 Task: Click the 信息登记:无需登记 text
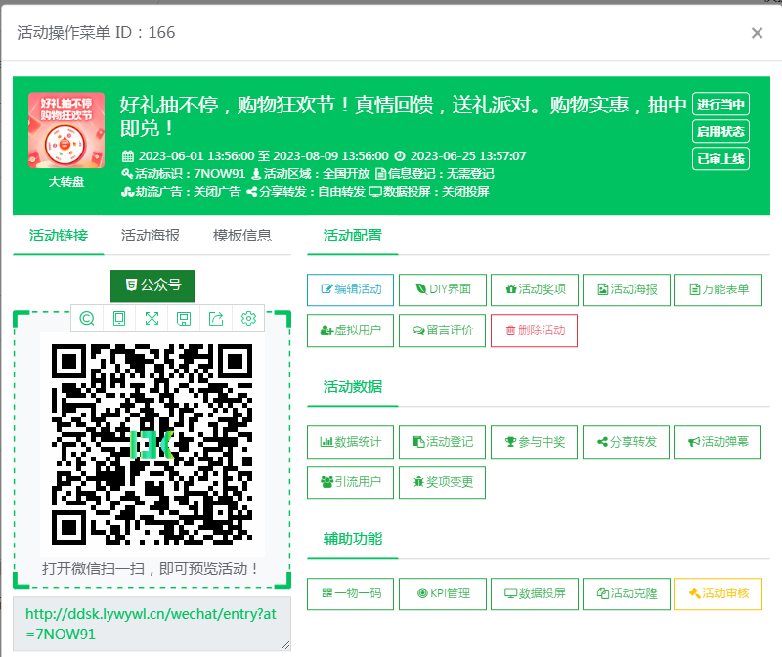click(435, 174)
